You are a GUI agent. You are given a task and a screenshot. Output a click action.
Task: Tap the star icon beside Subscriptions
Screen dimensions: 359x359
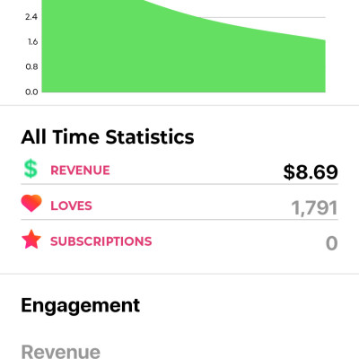tap(31, 240)
